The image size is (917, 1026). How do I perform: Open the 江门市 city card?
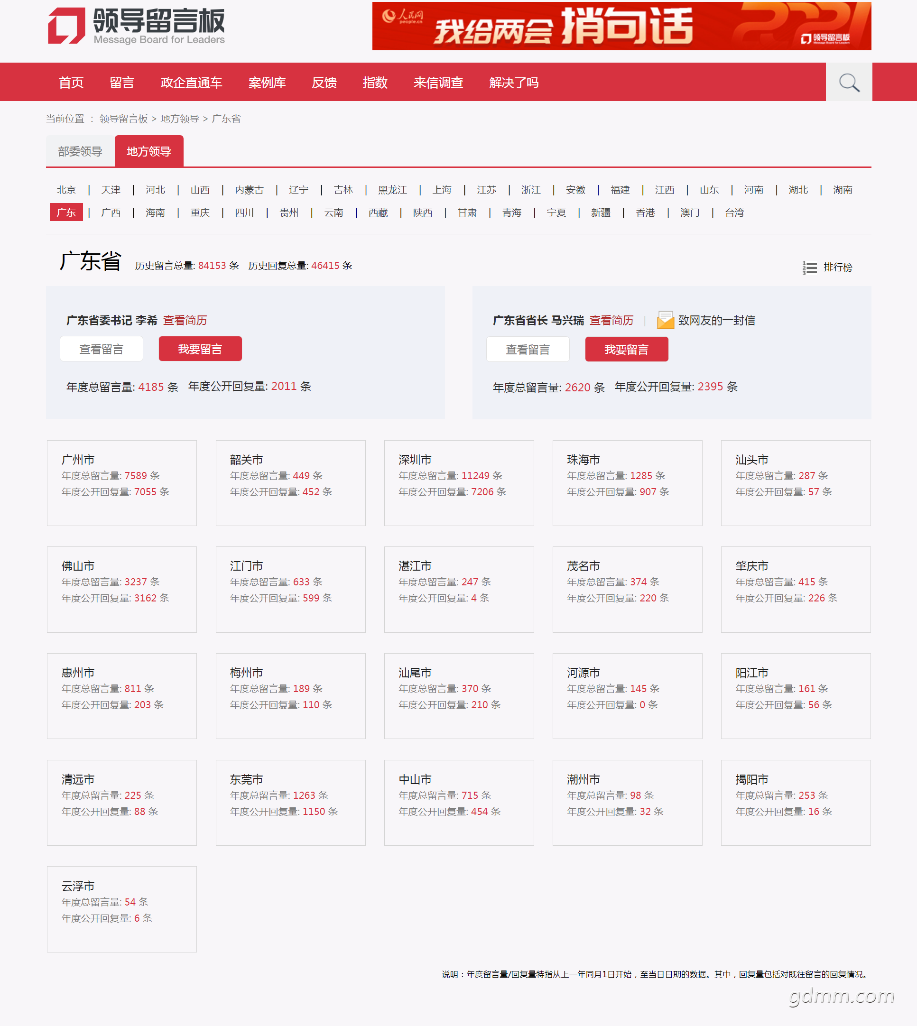[291, 590]
